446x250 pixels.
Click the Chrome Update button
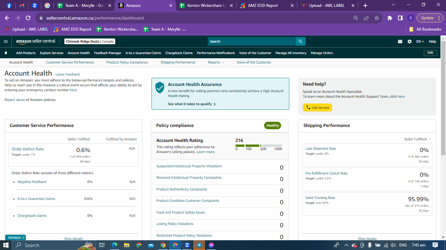[427, 18]
